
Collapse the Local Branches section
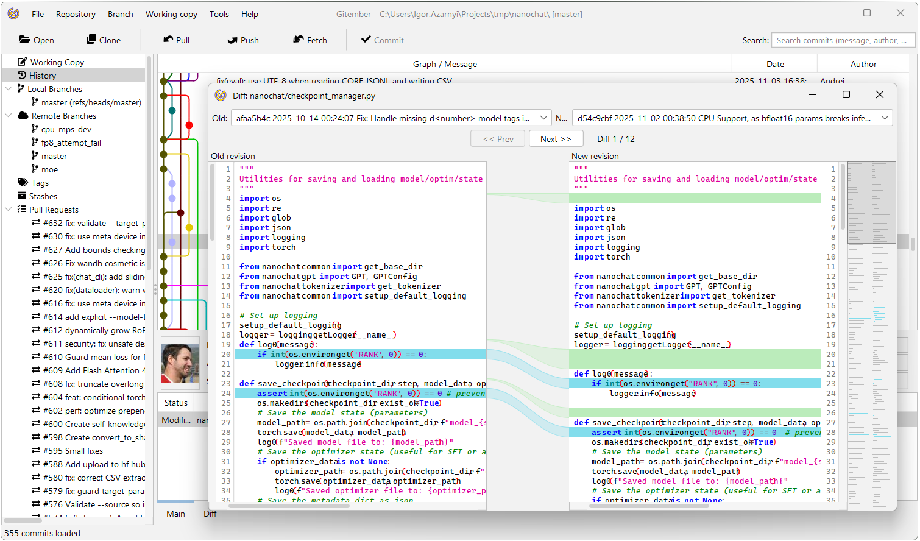click(9, 88)
